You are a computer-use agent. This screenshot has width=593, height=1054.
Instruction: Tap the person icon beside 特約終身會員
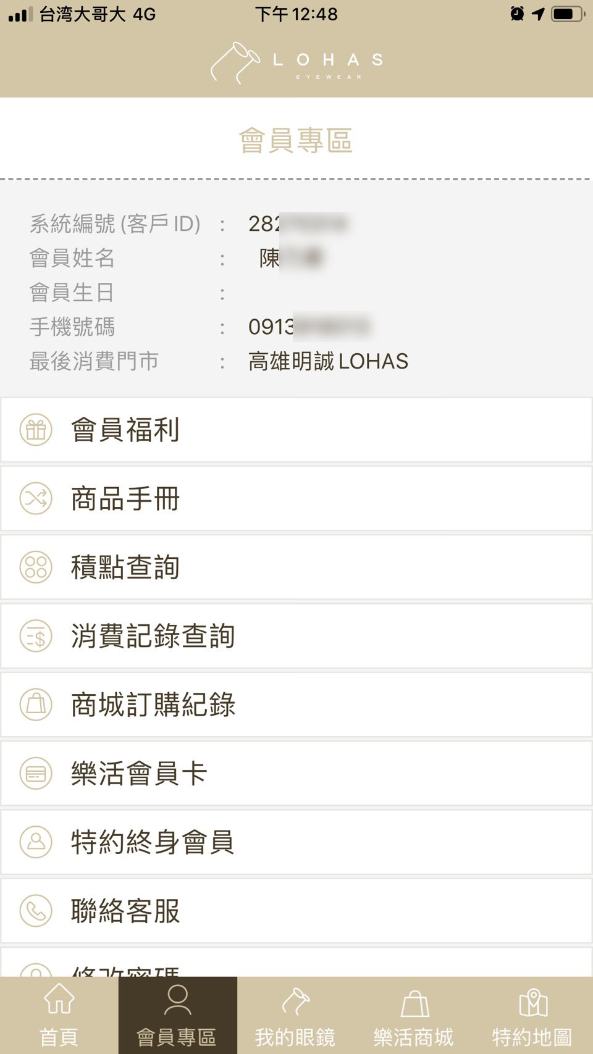tap(36, 842)
